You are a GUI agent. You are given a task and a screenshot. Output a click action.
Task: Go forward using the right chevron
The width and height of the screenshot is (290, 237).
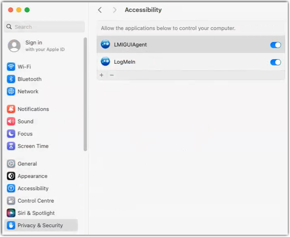115,10
